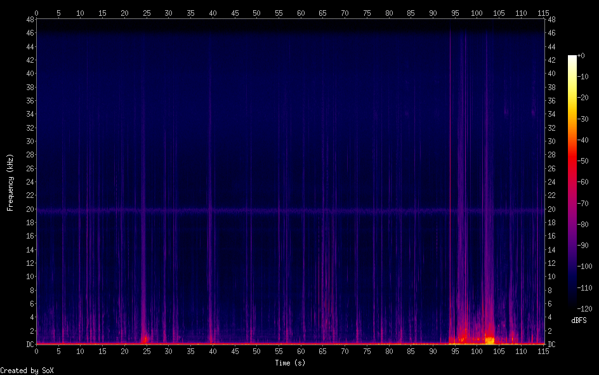Click the dBFS label under the color scale
Viewport: 599px width, 375px height.
[578, 321]
